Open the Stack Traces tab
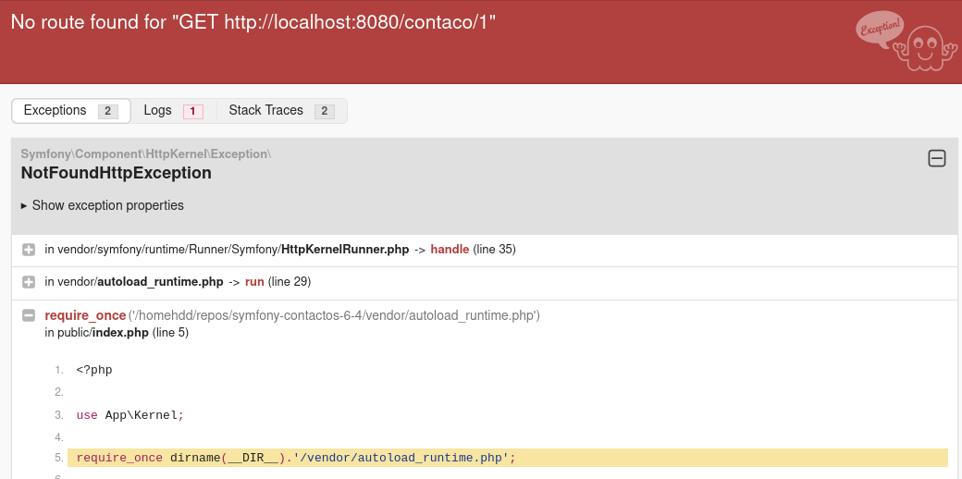 [281, 111]
